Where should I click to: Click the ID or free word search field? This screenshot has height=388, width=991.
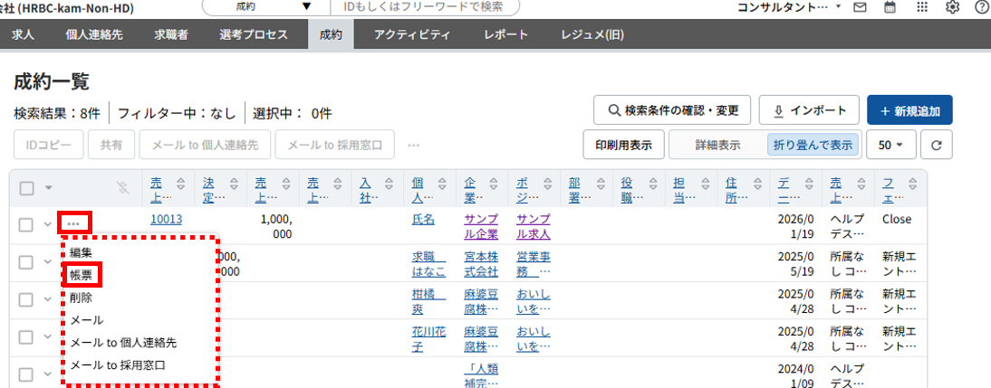click(x=426, y=7)
